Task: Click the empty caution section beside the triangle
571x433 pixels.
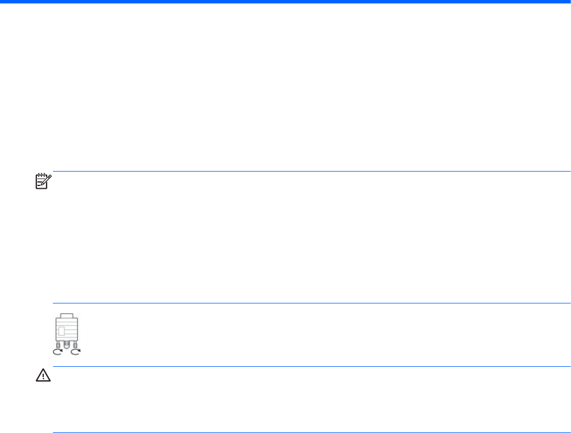Action: pyautogui.click(x=312, y=400)
